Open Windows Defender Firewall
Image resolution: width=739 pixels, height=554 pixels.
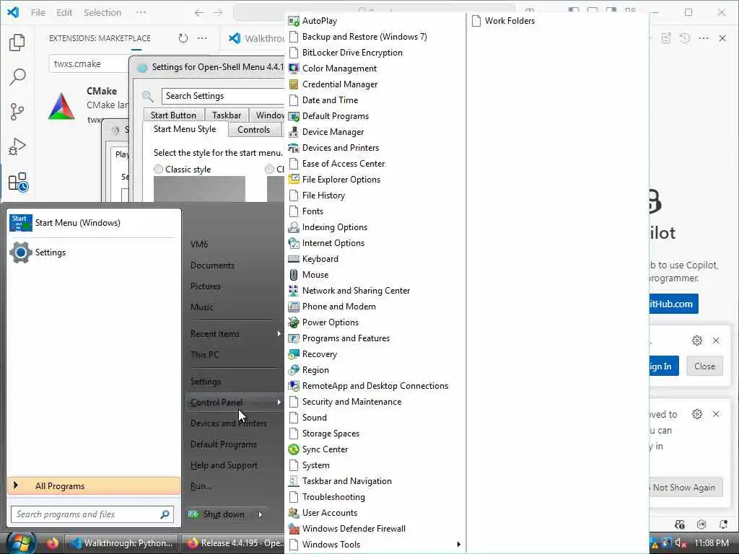pos(354,529)
